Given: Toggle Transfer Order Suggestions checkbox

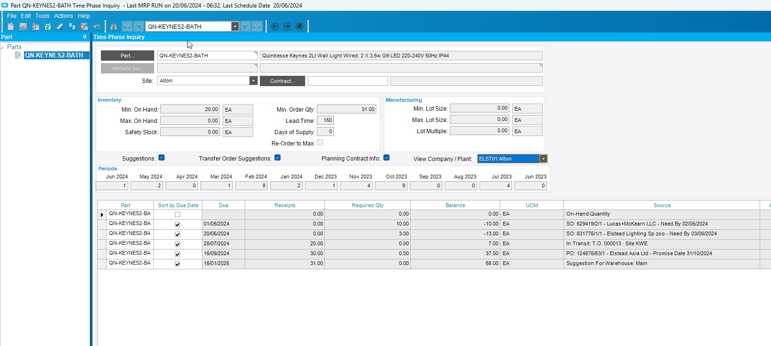Looking at the screenshot, I should 278,158.
